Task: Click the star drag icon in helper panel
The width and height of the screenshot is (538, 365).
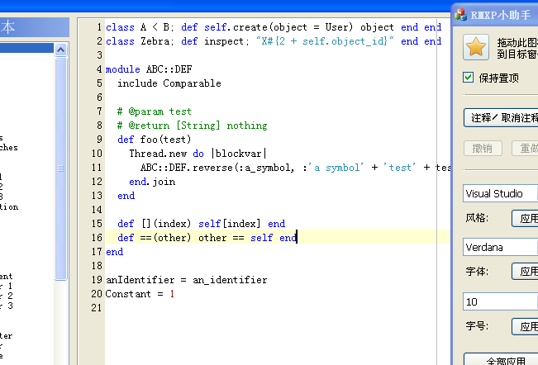Action: 476,47
